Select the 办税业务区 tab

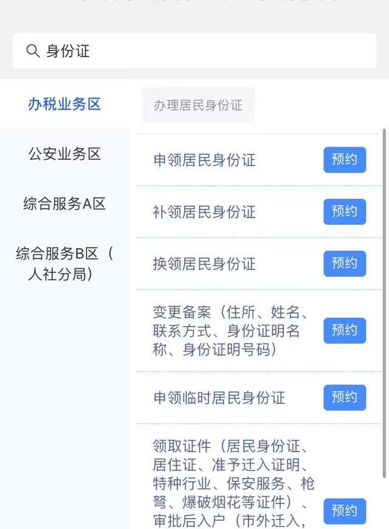(x=64, y=104)
